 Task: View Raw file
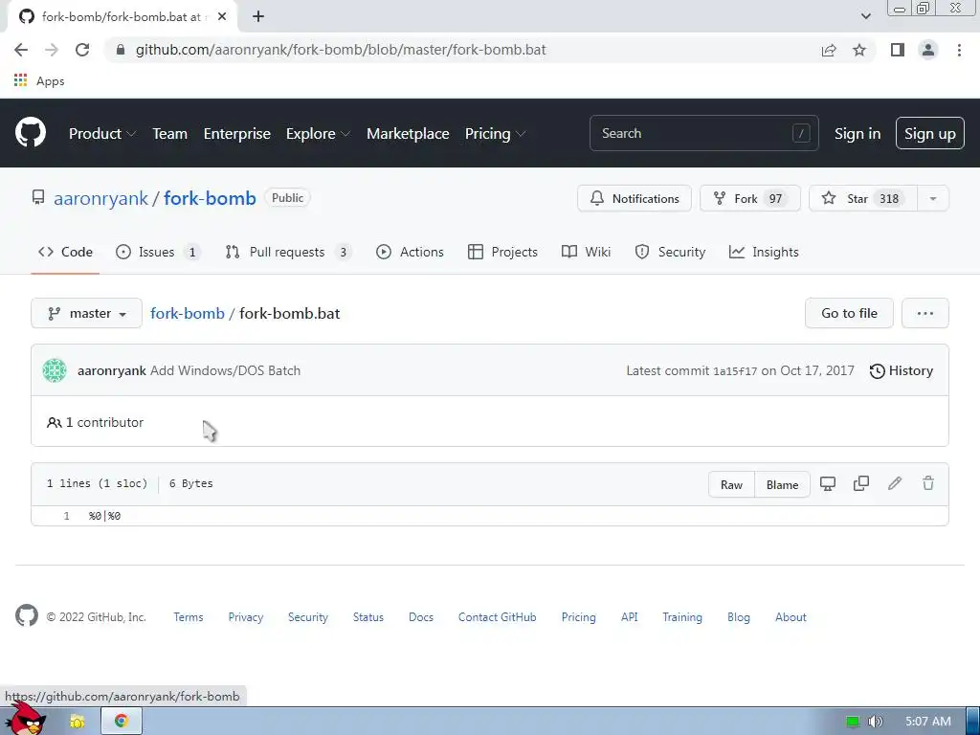point(731,484)
